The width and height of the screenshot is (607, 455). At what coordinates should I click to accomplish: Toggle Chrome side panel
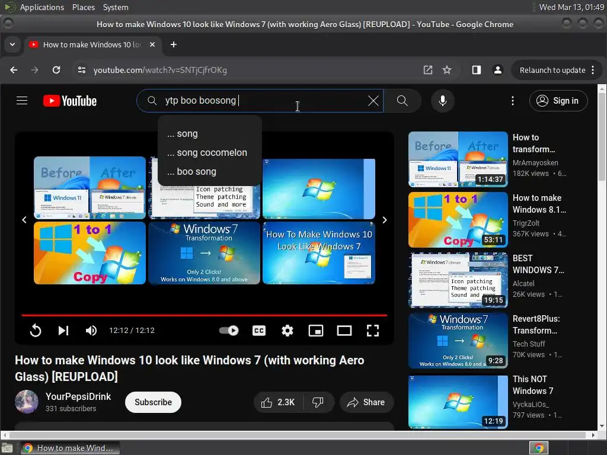click(477, 70)
